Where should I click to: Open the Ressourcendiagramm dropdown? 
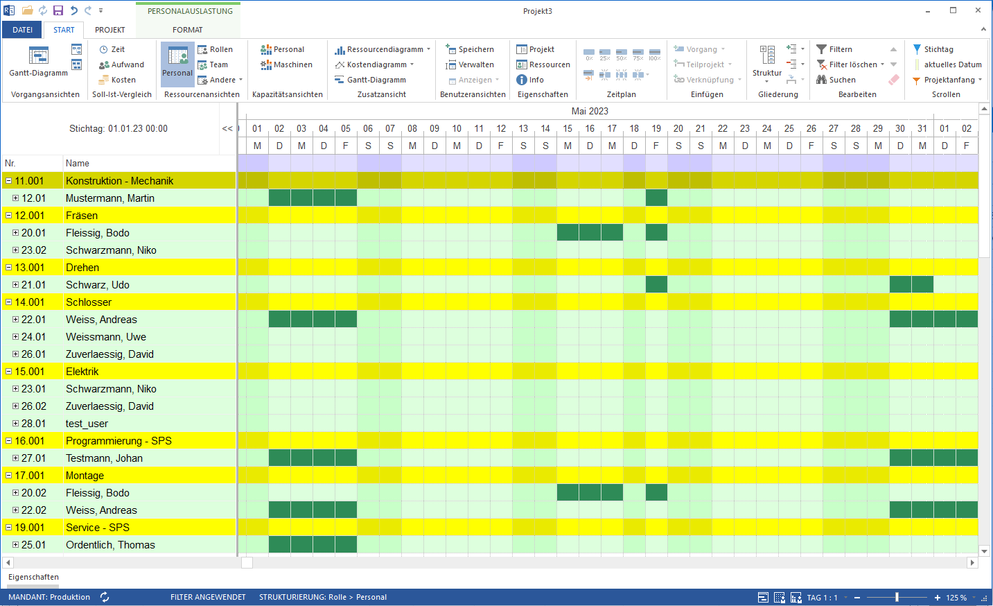[428, 49]
